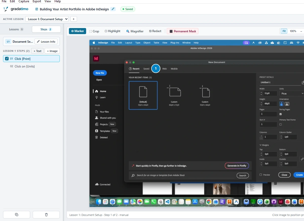Select step 02 Click on {Units}

(31, 66)
